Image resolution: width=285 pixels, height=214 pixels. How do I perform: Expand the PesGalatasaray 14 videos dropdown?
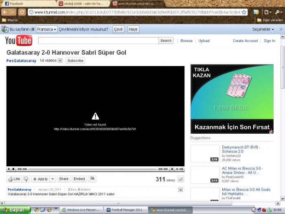[60, 60]
